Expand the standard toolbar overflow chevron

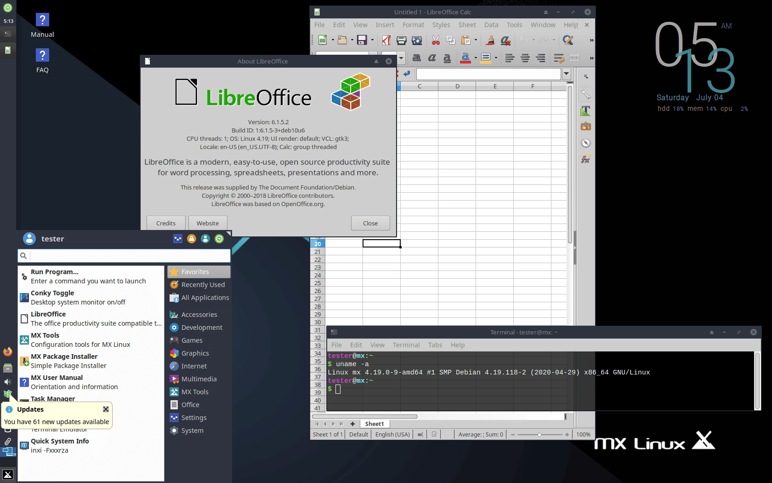pyautogui.click(x=591, y=40)
